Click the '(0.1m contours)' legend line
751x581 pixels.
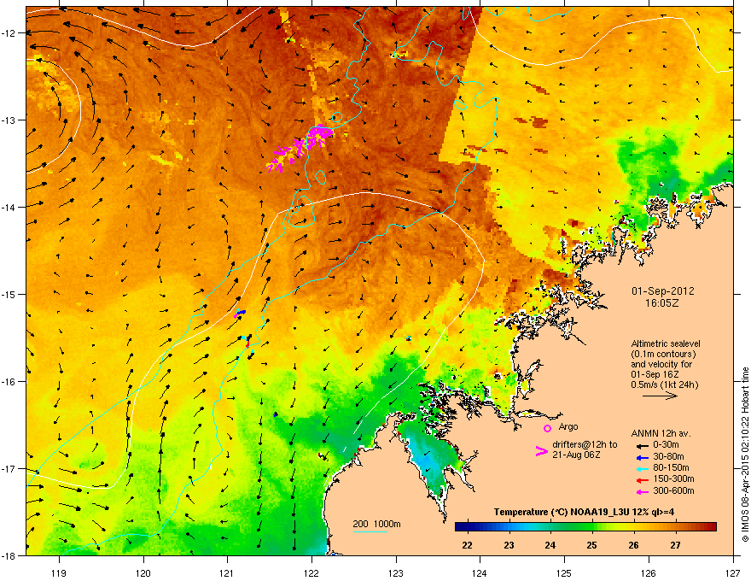click(663, 355)
